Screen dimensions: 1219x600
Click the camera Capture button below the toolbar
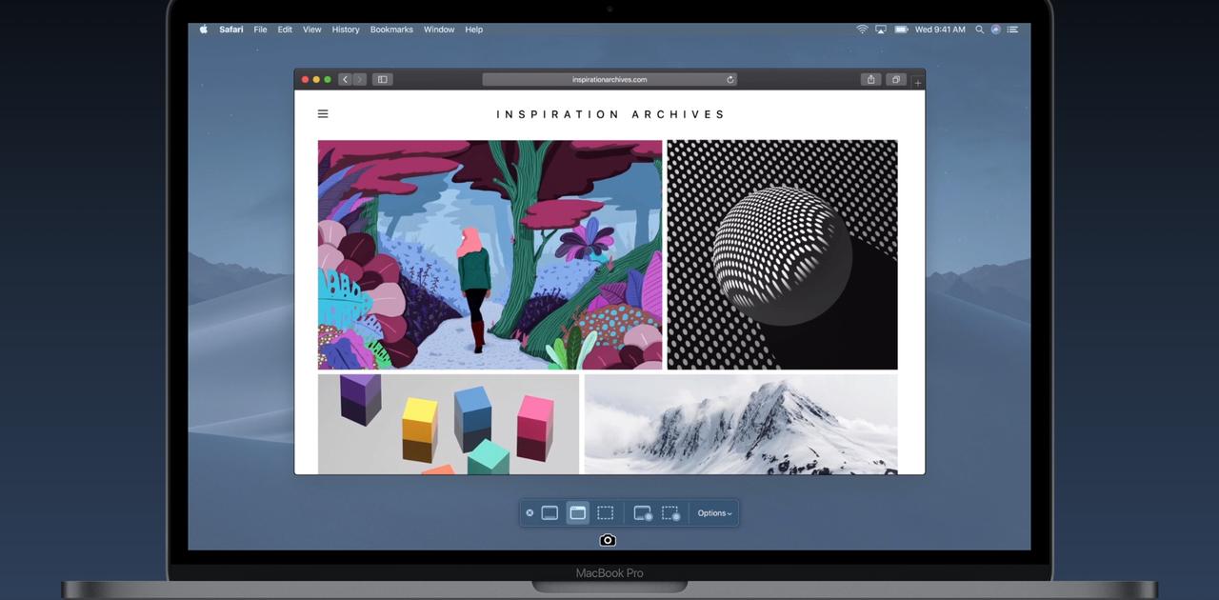[x=608, y=540]
